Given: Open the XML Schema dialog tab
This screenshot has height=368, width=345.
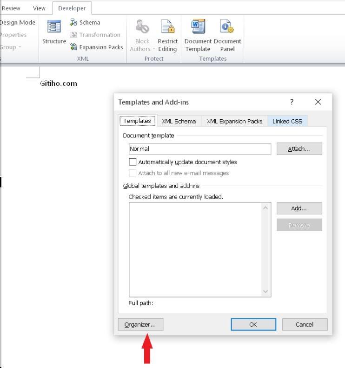Looking at the screenshot, I should pyautogui.click(x=179, y=121).
